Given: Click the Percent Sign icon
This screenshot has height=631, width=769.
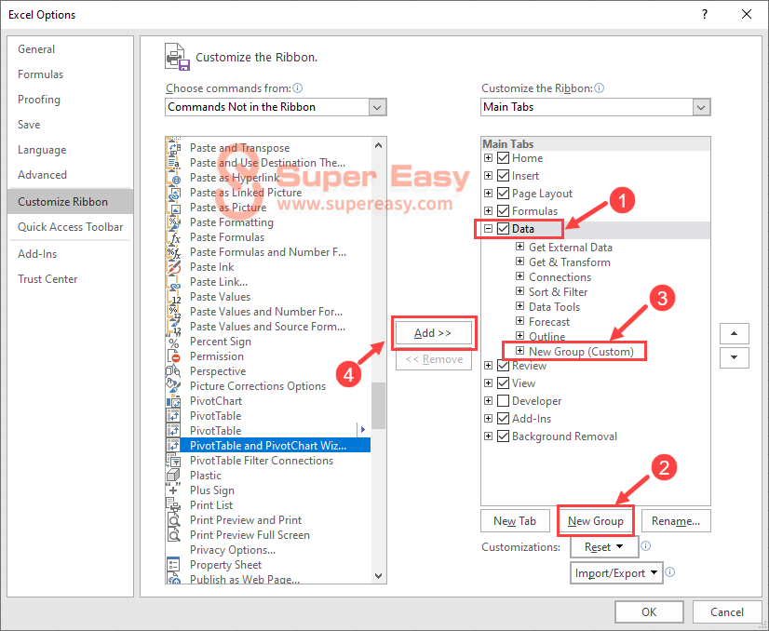Looking at the screenshot, I should pyautogui.click(x=173, y=342).
